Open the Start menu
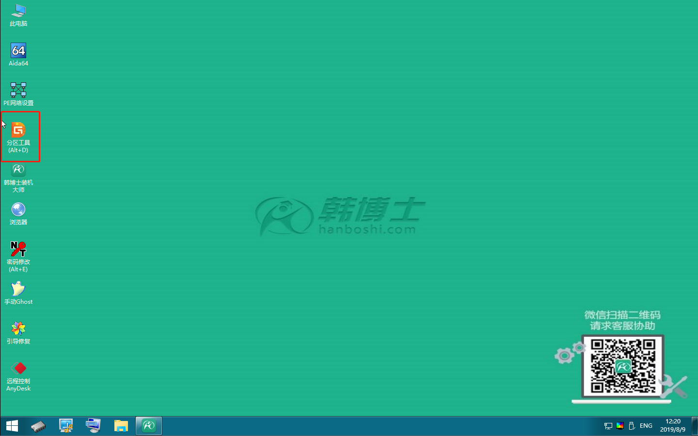 click(x=11, y=426)
